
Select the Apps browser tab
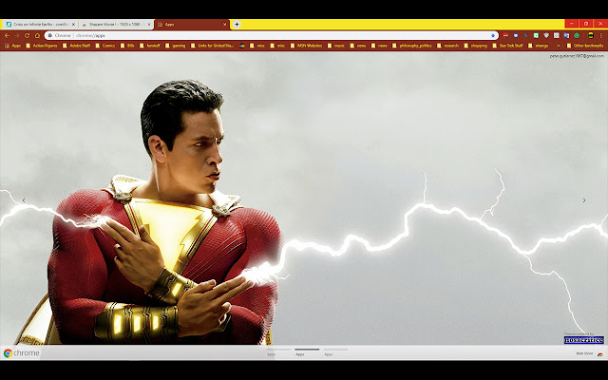(x=192, y=25)
